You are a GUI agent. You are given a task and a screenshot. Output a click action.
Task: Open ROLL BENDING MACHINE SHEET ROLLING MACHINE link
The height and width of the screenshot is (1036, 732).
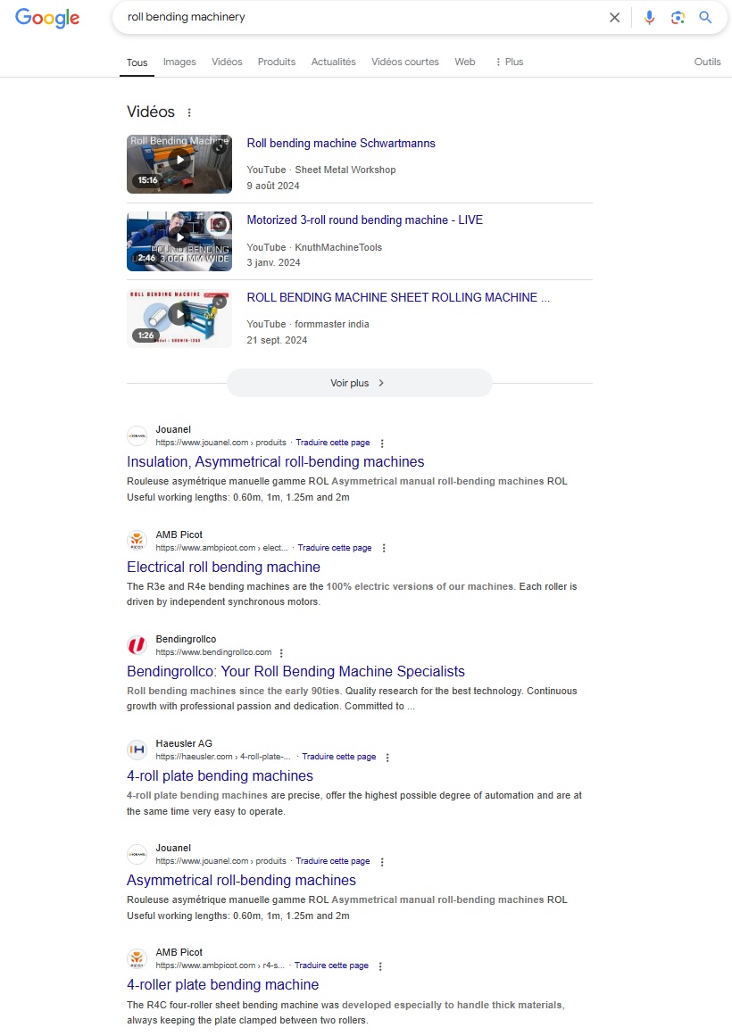point(398,297)
